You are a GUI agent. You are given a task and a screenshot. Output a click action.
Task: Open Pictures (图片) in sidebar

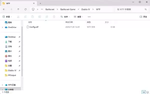click(8, 51)
